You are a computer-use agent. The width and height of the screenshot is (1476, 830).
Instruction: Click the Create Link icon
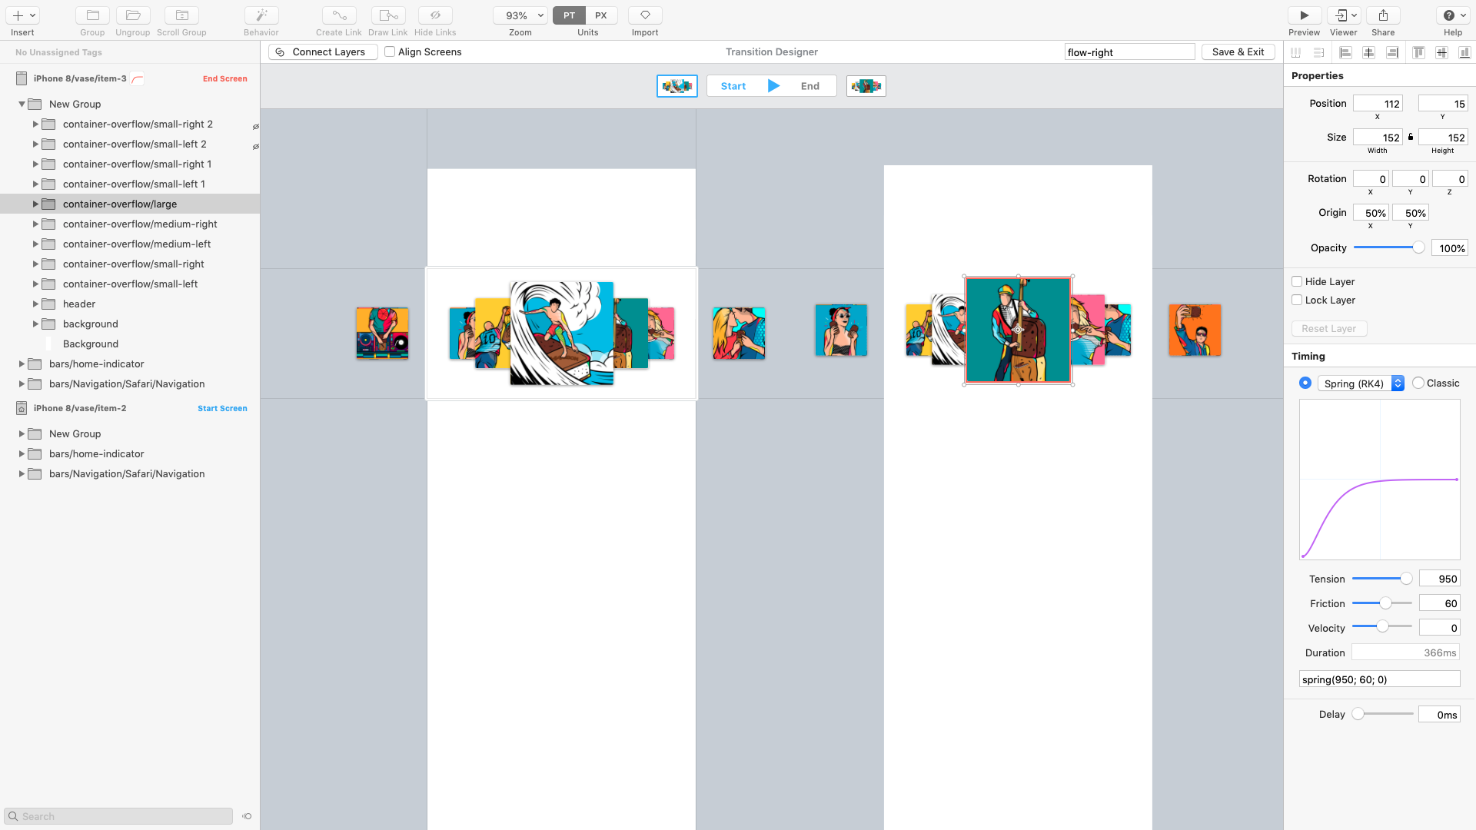coord(339,15)
